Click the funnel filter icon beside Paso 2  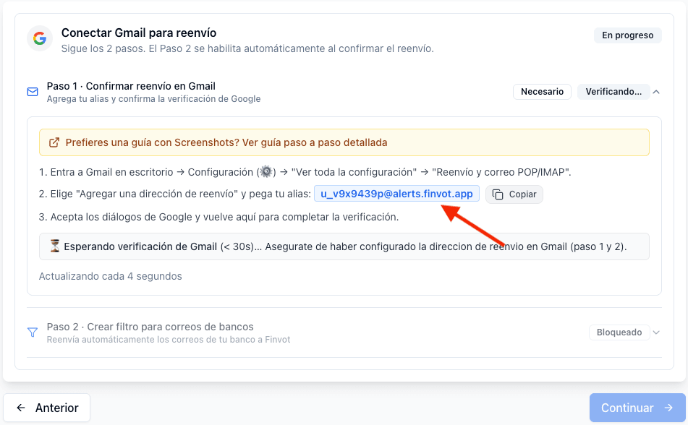point(33,332)
